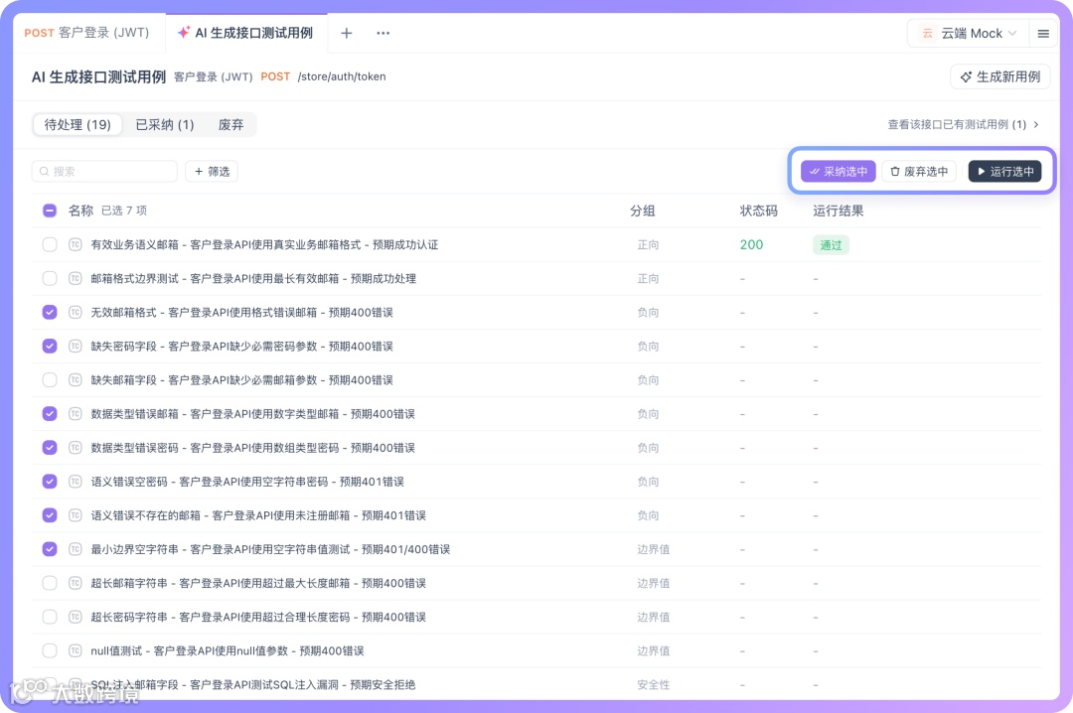Click the cloud icon beside 云端 Mock
Viewport: 1073px width, 713px height.
tap(927, 34)
